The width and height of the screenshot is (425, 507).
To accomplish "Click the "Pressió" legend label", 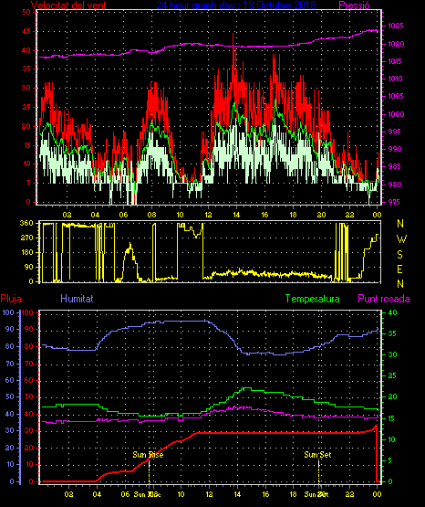I will (354, 5).
